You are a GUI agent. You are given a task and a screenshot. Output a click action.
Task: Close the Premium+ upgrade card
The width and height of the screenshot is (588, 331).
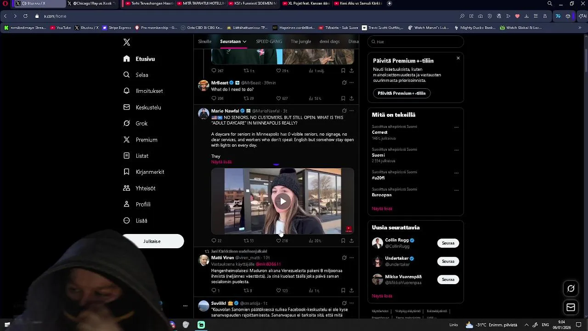coord(458,58)
